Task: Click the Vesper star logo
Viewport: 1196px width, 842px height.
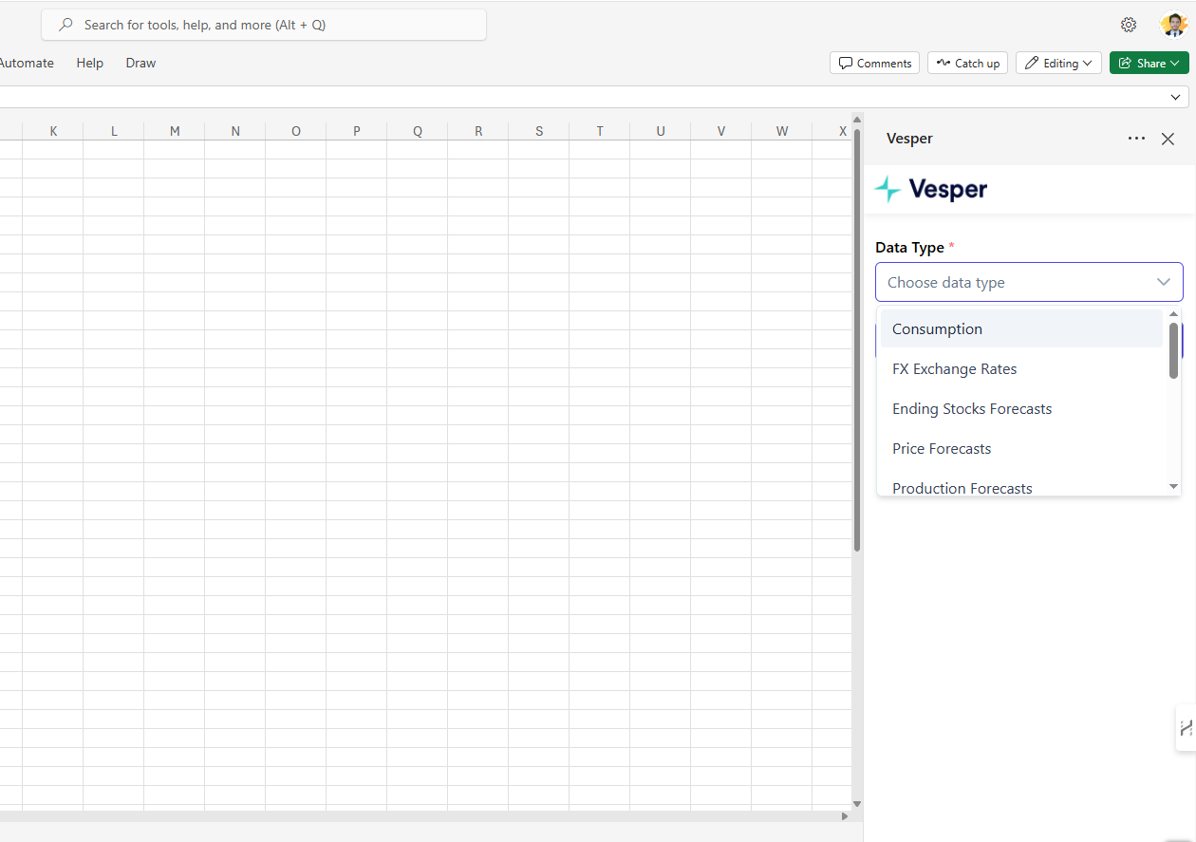Action: 888,189
